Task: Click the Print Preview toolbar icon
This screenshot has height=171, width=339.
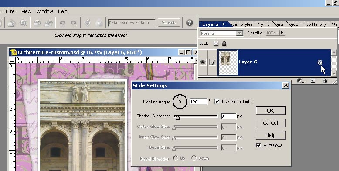Action: [49, 23]
